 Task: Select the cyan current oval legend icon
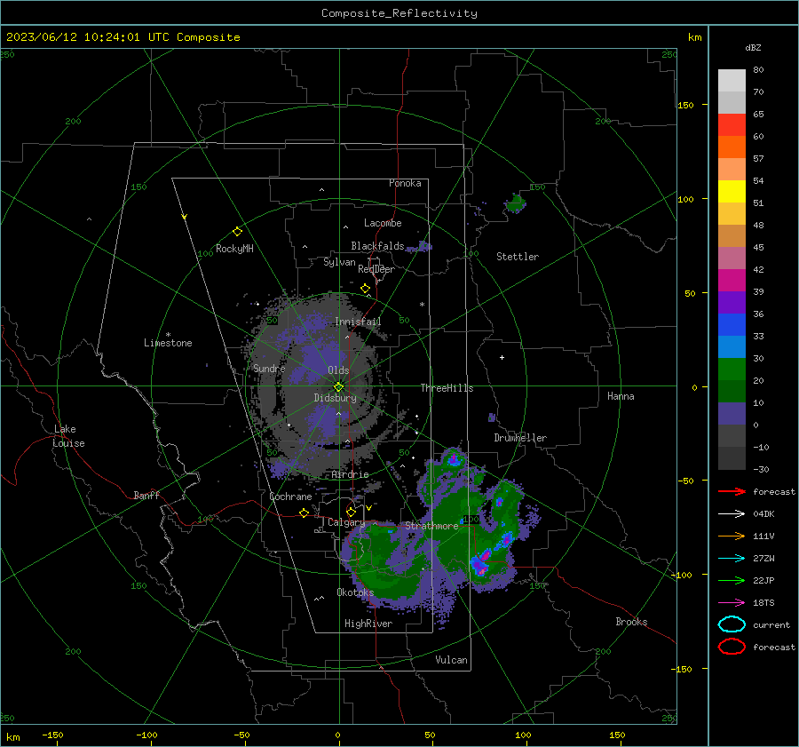click(x=732, y=624)
